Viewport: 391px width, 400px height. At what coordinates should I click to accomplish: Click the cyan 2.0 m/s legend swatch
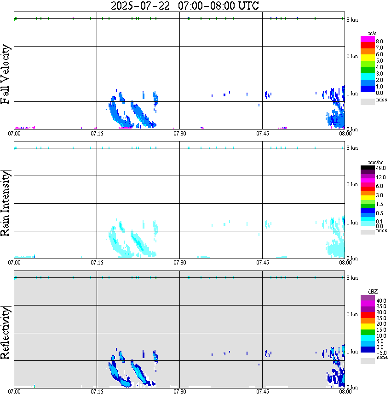[368, 76]
